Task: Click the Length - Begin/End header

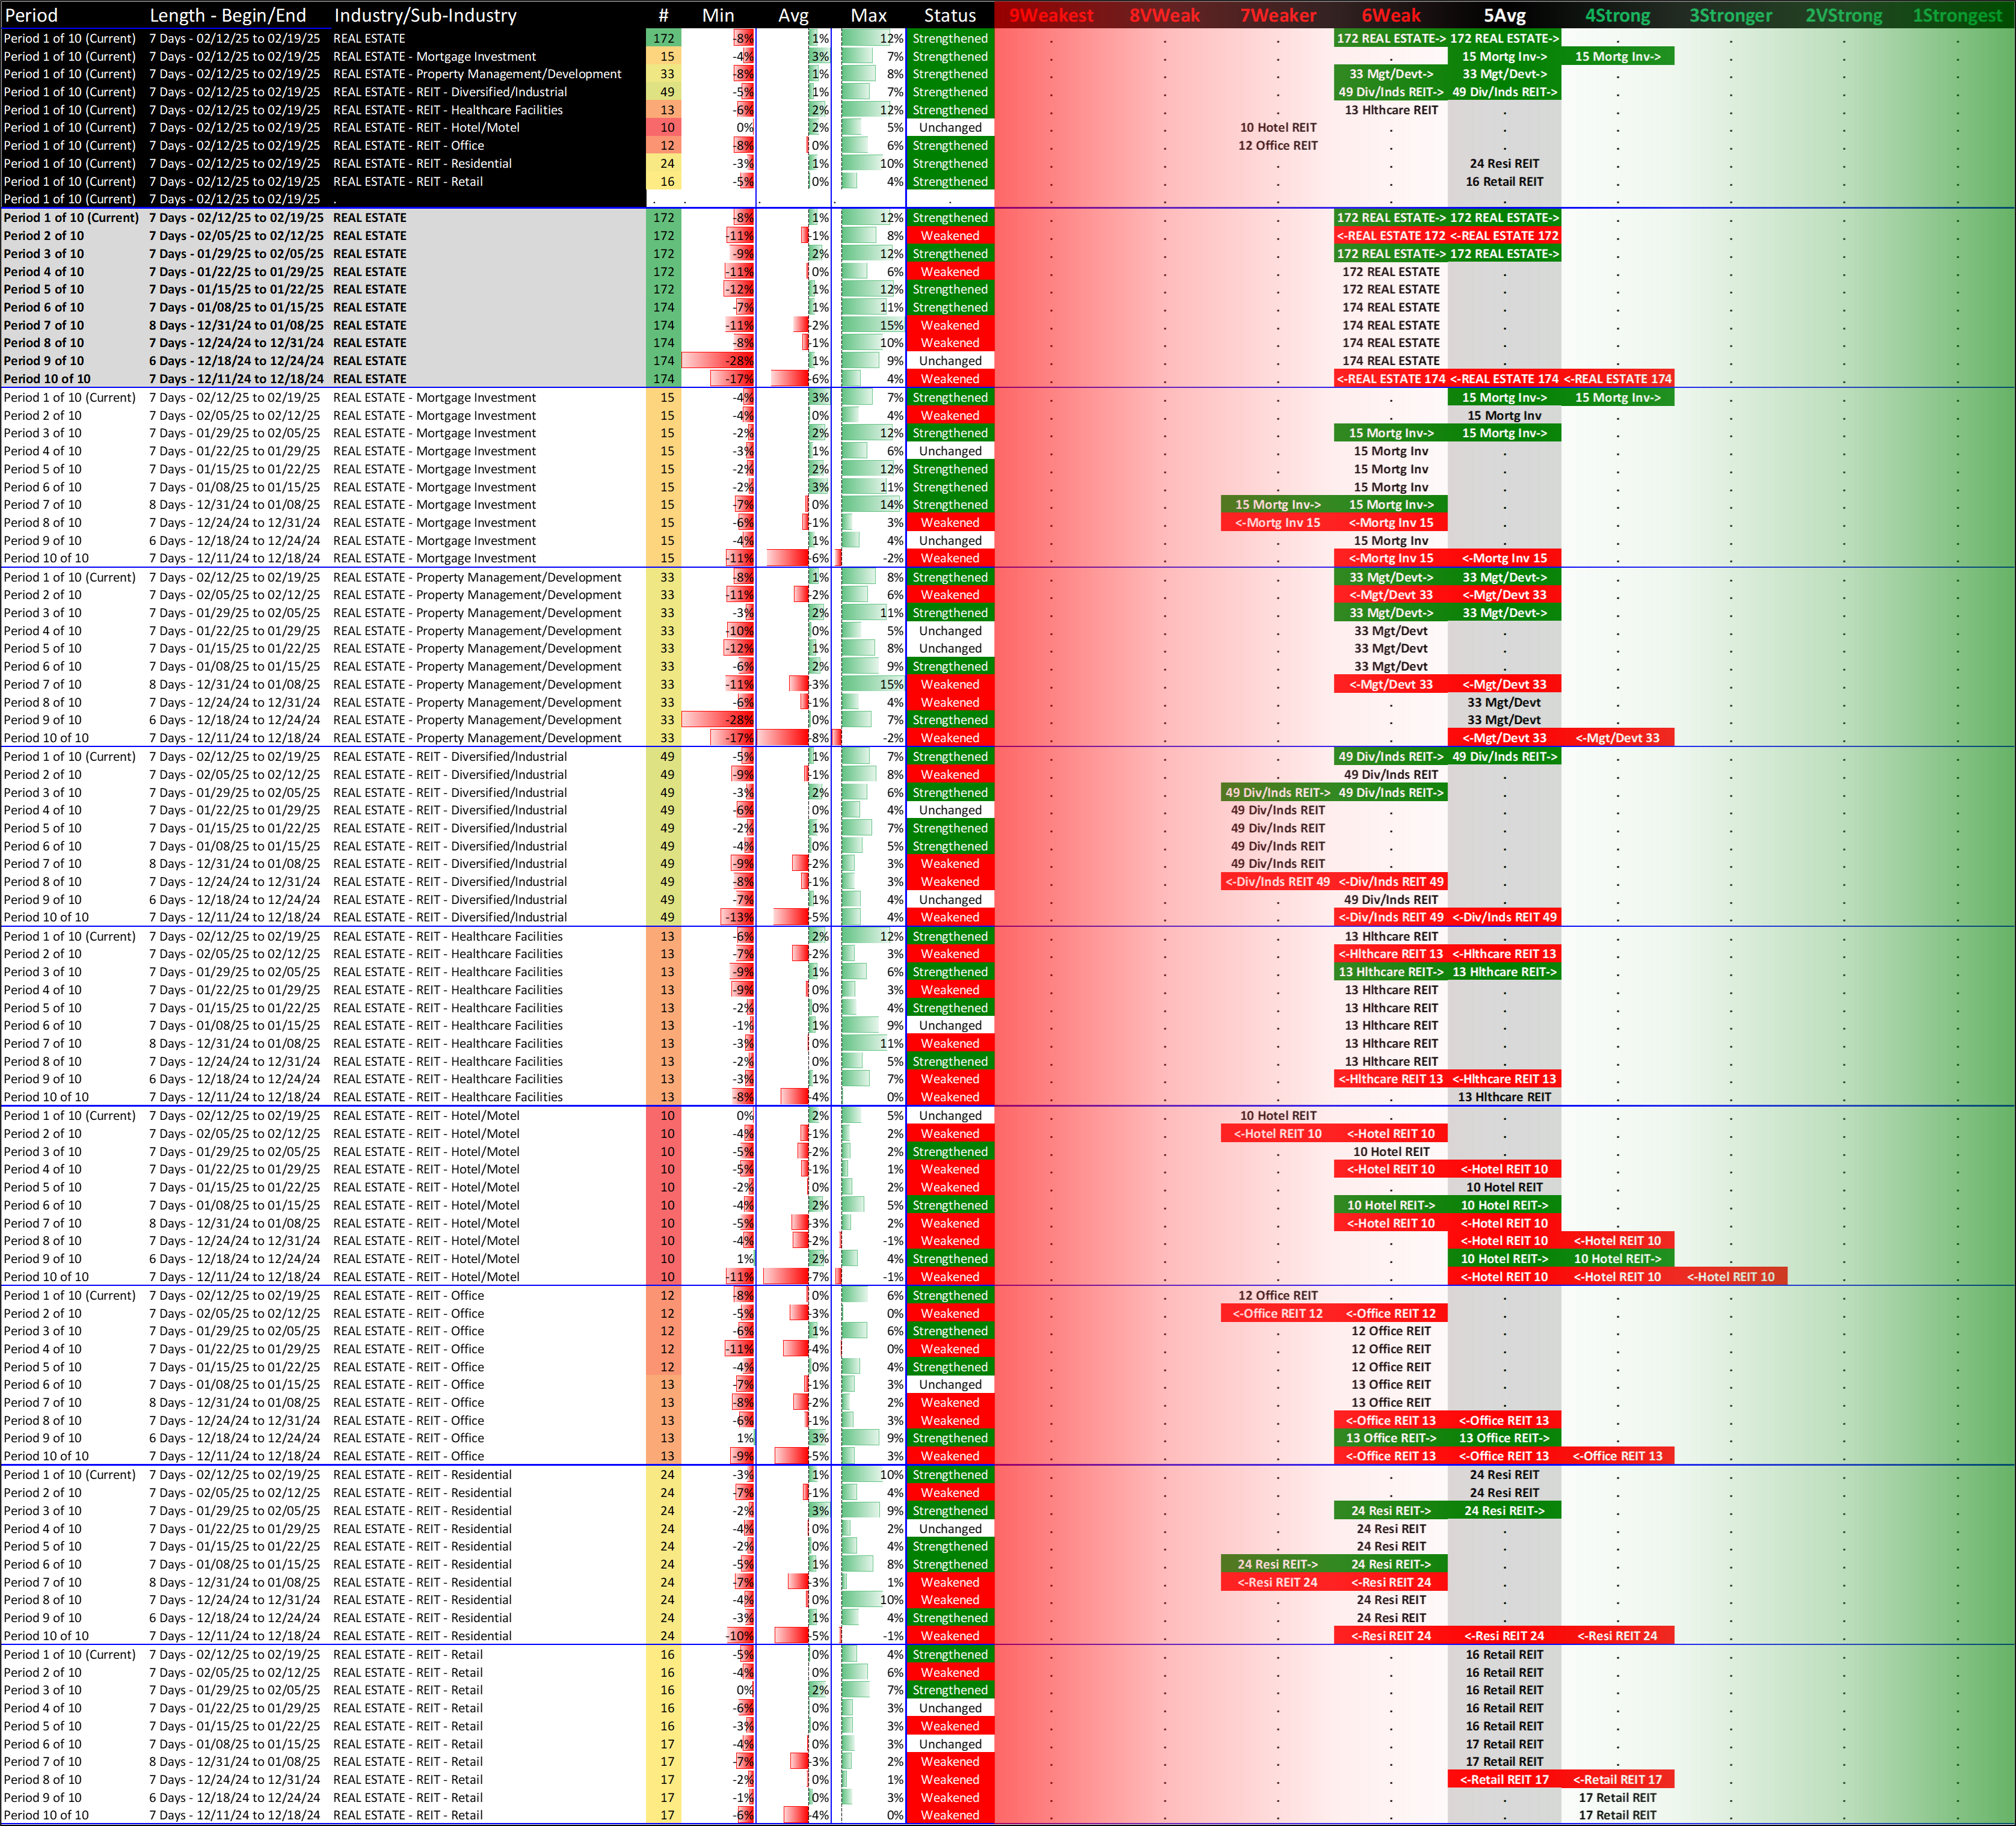Action: [228, 15]
